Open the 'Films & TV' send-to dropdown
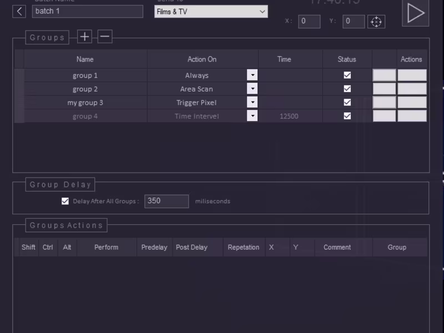 pyautogui.click(x=211, y=12)
